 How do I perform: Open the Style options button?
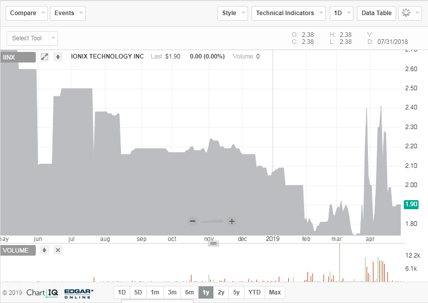coord(229,13)
